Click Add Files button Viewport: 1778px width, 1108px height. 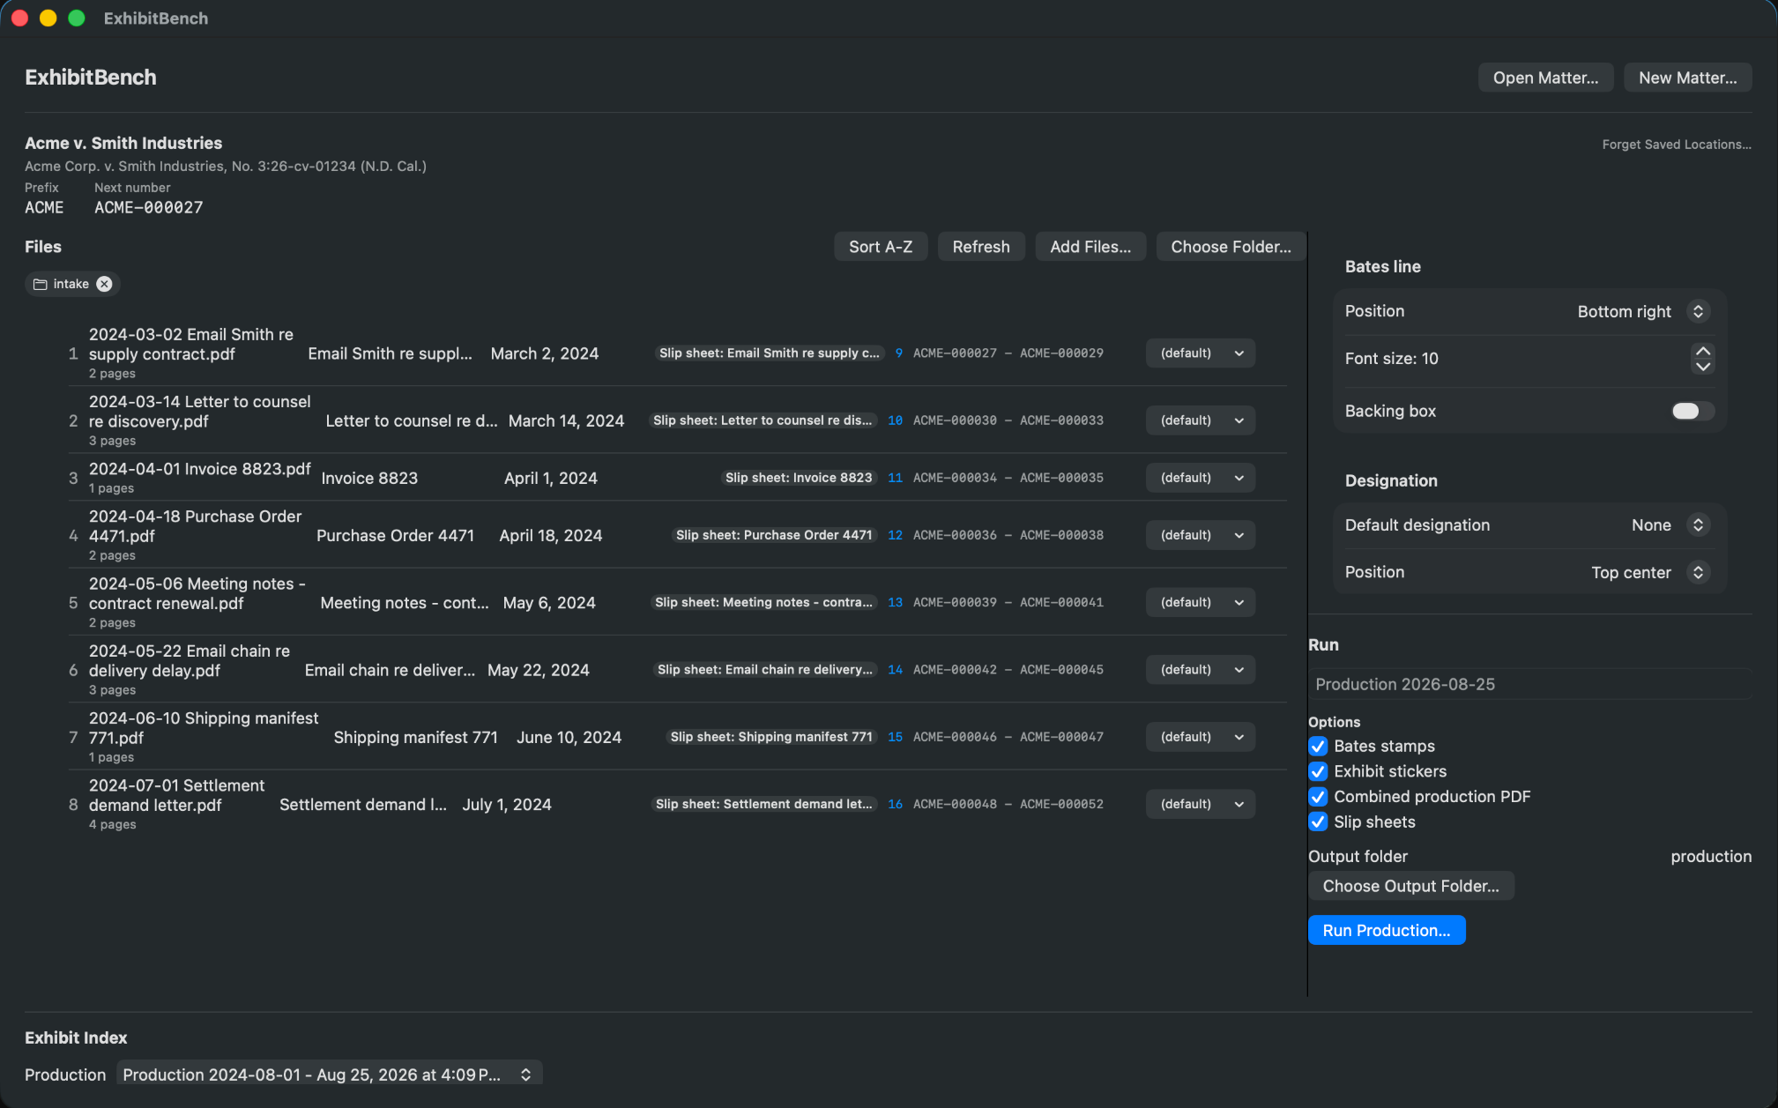(x=1090, y=247)
